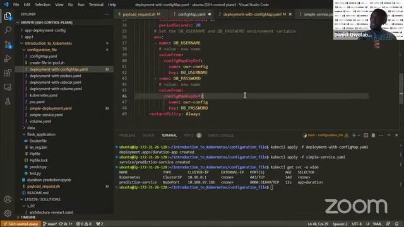Change line ending via LF status item
Viewport: 404px width, 227px height.
pyautogui.click(x=368, y=224)
